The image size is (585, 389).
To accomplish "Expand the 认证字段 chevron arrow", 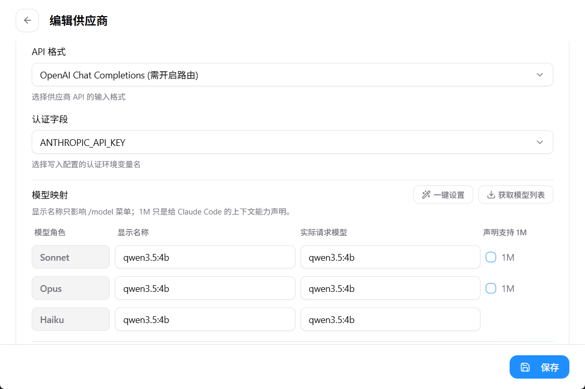I will pyautogui.click(x=539, y=142).
